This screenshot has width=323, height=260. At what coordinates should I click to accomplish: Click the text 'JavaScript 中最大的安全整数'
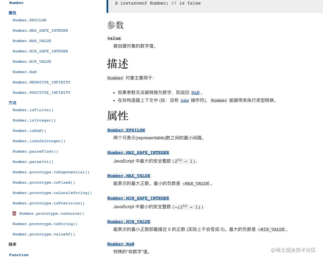[142, 161]
